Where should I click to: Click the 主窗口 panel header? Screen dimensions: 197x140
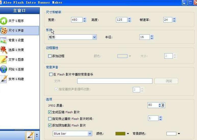pos(20,11)
